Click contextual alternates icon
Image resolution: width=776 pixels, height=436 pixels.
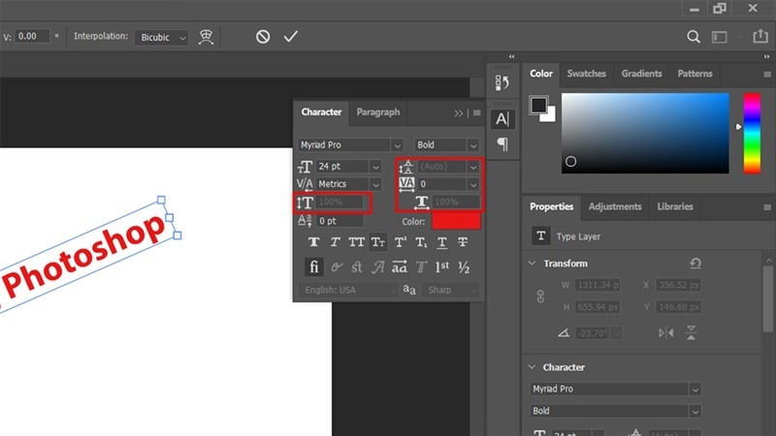[337, 267]
